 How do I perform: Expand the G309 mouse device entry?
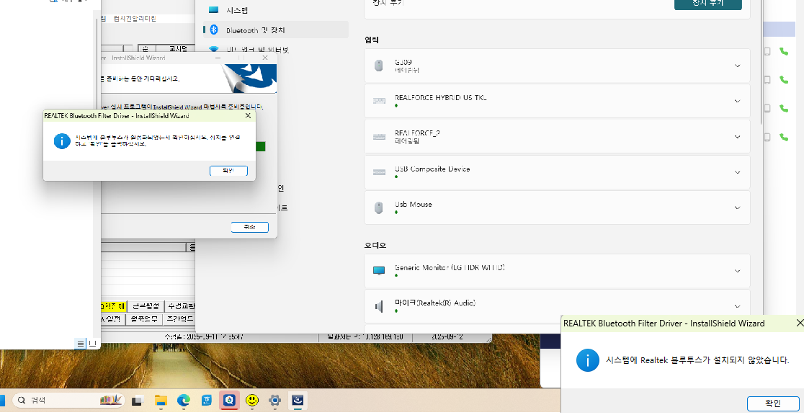(x=737, y=66)
